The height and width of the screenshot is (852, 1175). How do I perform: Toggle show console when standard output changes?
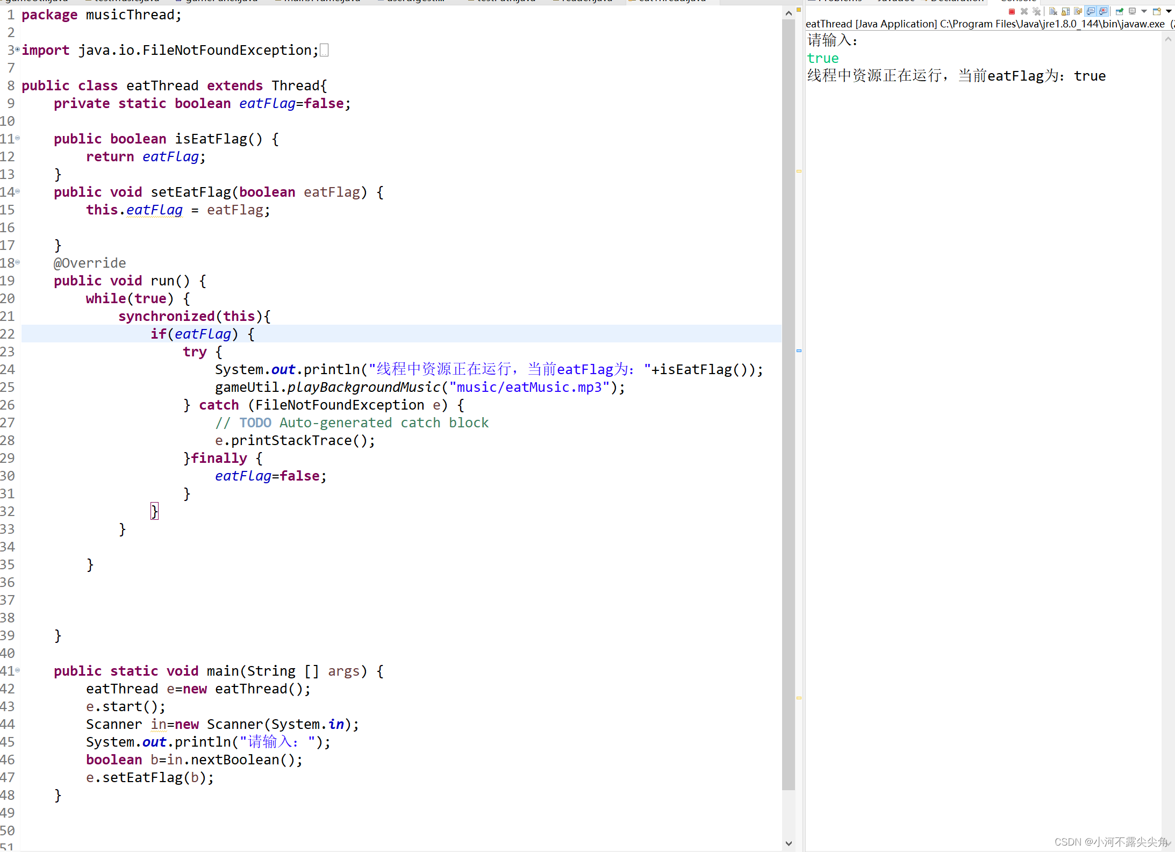coord(1091,11)
